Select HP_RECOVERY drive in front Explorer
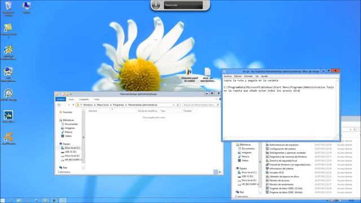Screen dimensions: 361x203 click(x=71, y=160)
